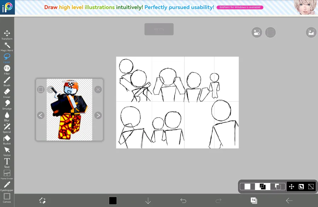The image size is (318, 207).
Task: Select the Magic Wand tool
Action: click(7, 47)
